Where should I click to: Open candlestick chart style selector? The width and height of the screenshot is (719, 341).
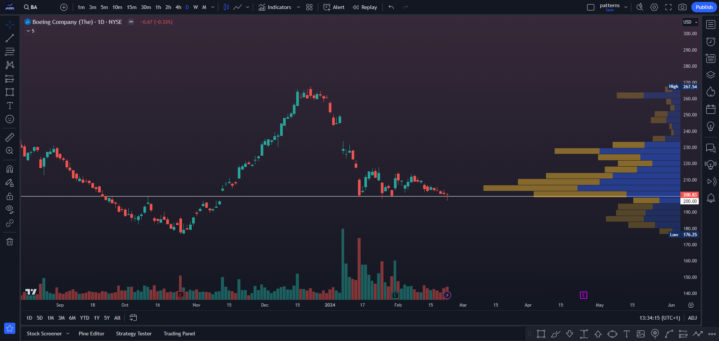tap(226, 7)
